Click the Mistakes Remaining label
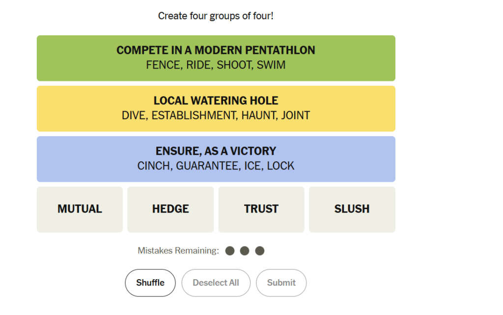This screenshot has width=503, height=315. [178, 250]
